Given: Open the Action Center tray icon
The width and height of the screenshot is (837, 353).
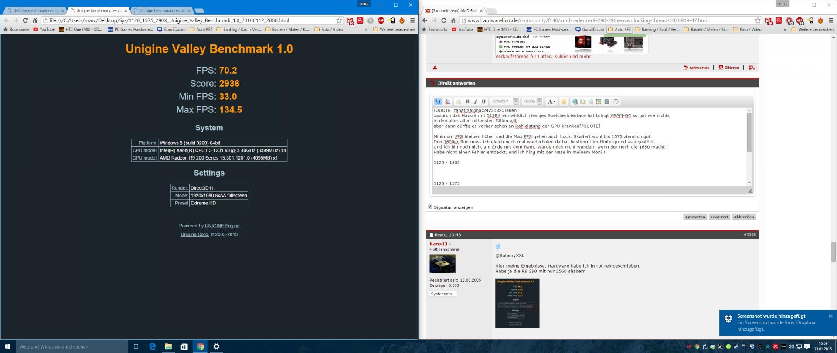Looking at the screenshot, I should (806, 347).
